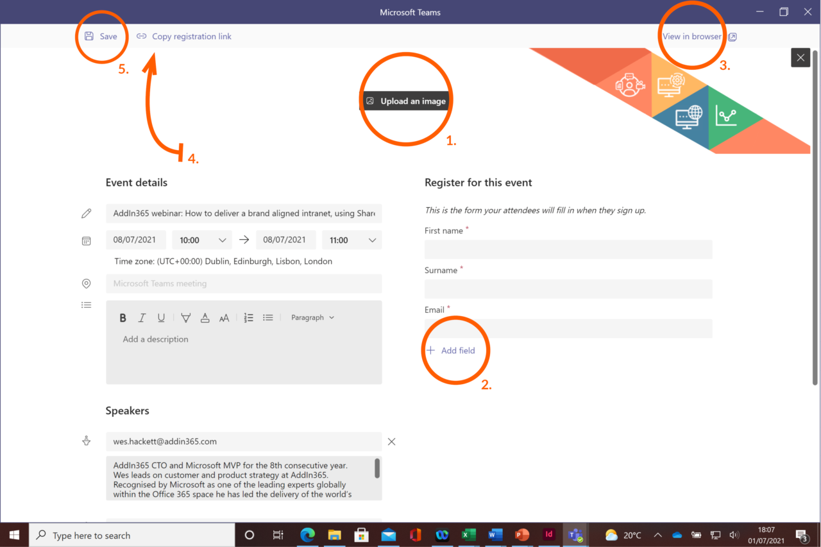
Task: Apply bold formatting in the description editor
Action: pyautogui.click(x=123, y=317)
